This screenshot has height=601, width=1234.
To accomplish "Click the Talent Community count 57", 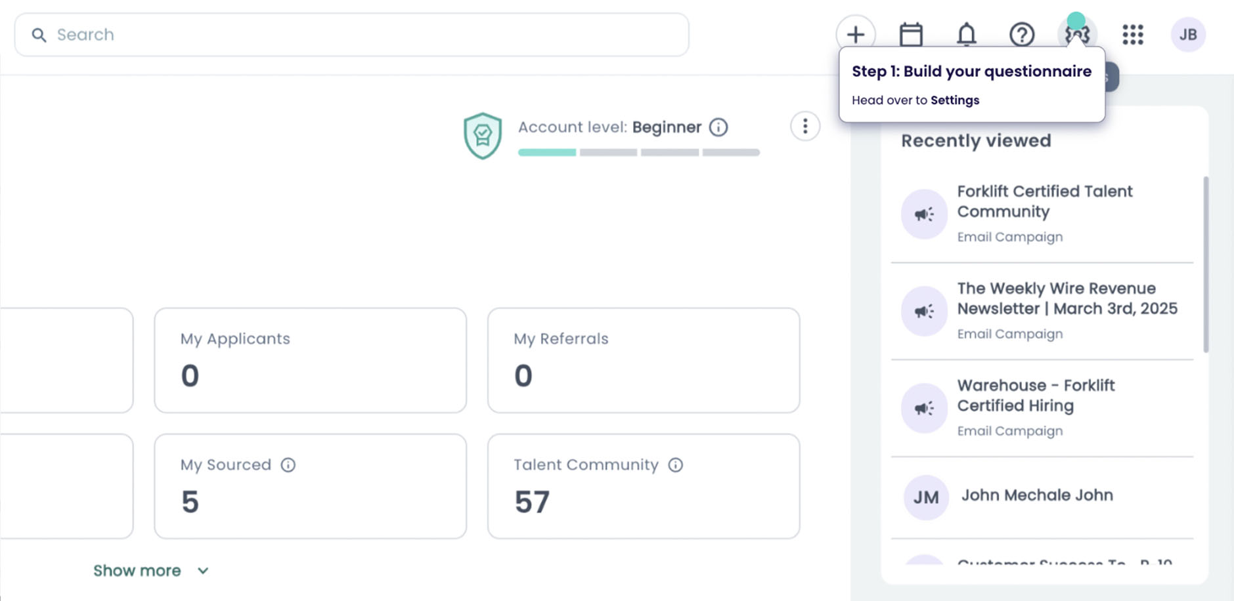I will [532, 502].
